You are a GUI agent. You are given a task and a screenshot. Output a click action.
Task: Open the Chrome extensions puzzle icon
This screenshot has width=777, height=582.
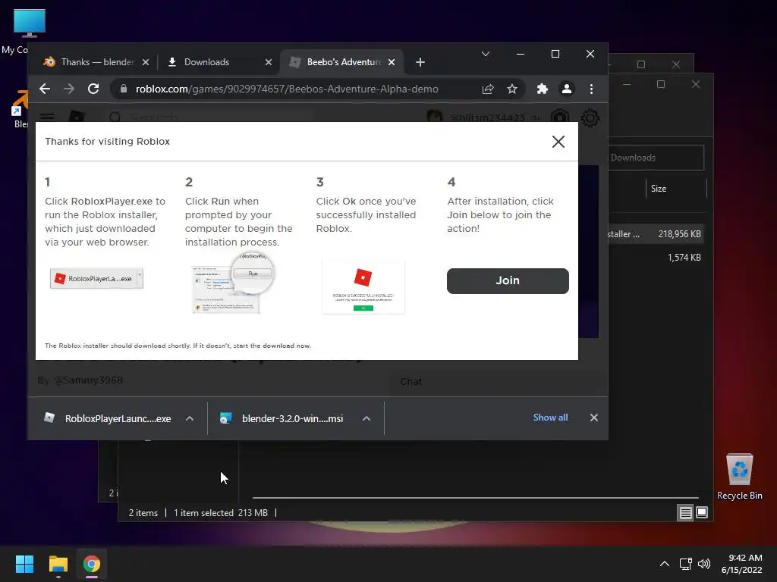pyautogui.click(x=542, y=89)
